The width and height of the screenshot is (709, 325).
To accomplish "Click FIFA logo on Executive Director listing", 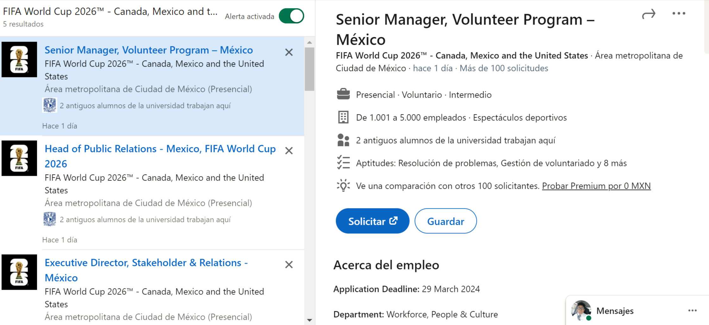I will tap(19, 272).
